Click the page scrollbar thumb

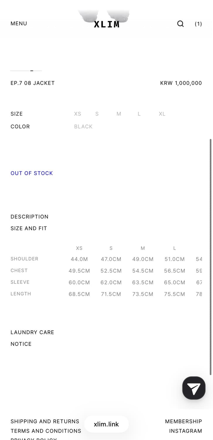point(211,257)
